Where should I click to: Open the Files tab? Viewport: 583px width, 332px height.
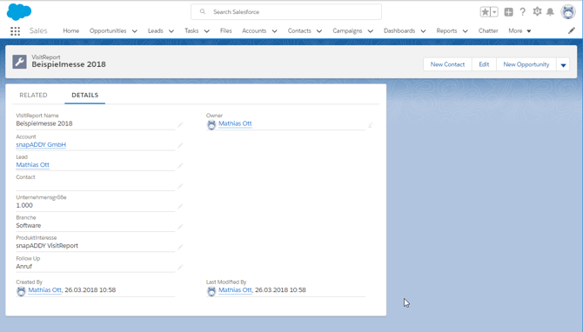click(225, 30)
